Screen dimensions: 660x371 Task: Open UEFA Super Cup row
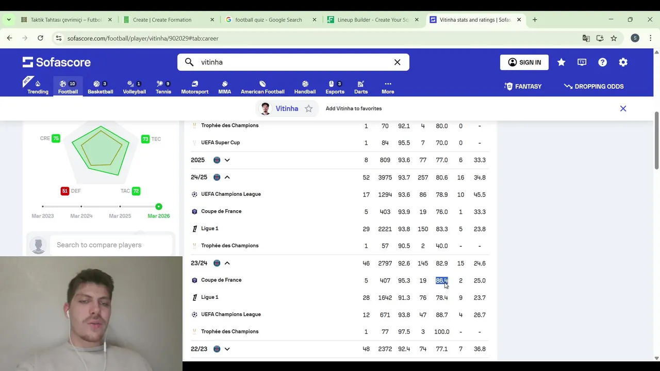(340, 143)
